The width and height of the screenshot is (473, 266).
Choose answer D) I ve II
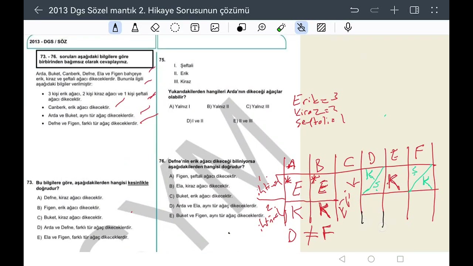(x=195, y=121)
